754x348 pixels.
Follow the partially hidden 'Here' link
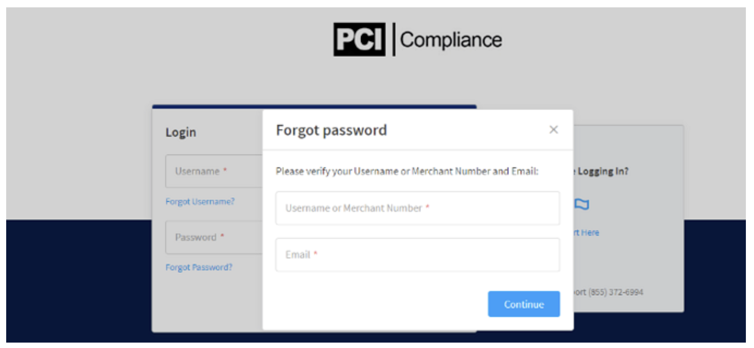click(x=588, y=233)
